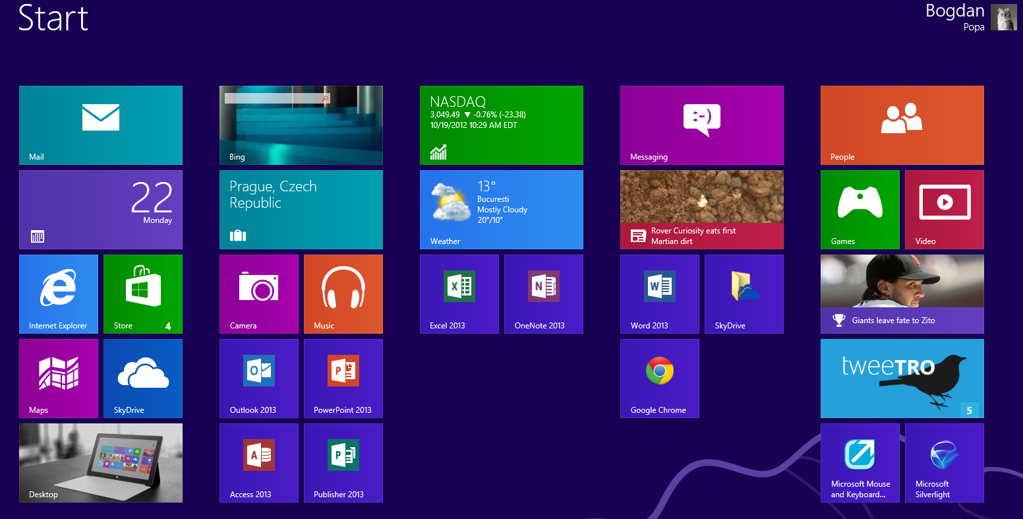Open the Music tile

click(x=343, y=294)
